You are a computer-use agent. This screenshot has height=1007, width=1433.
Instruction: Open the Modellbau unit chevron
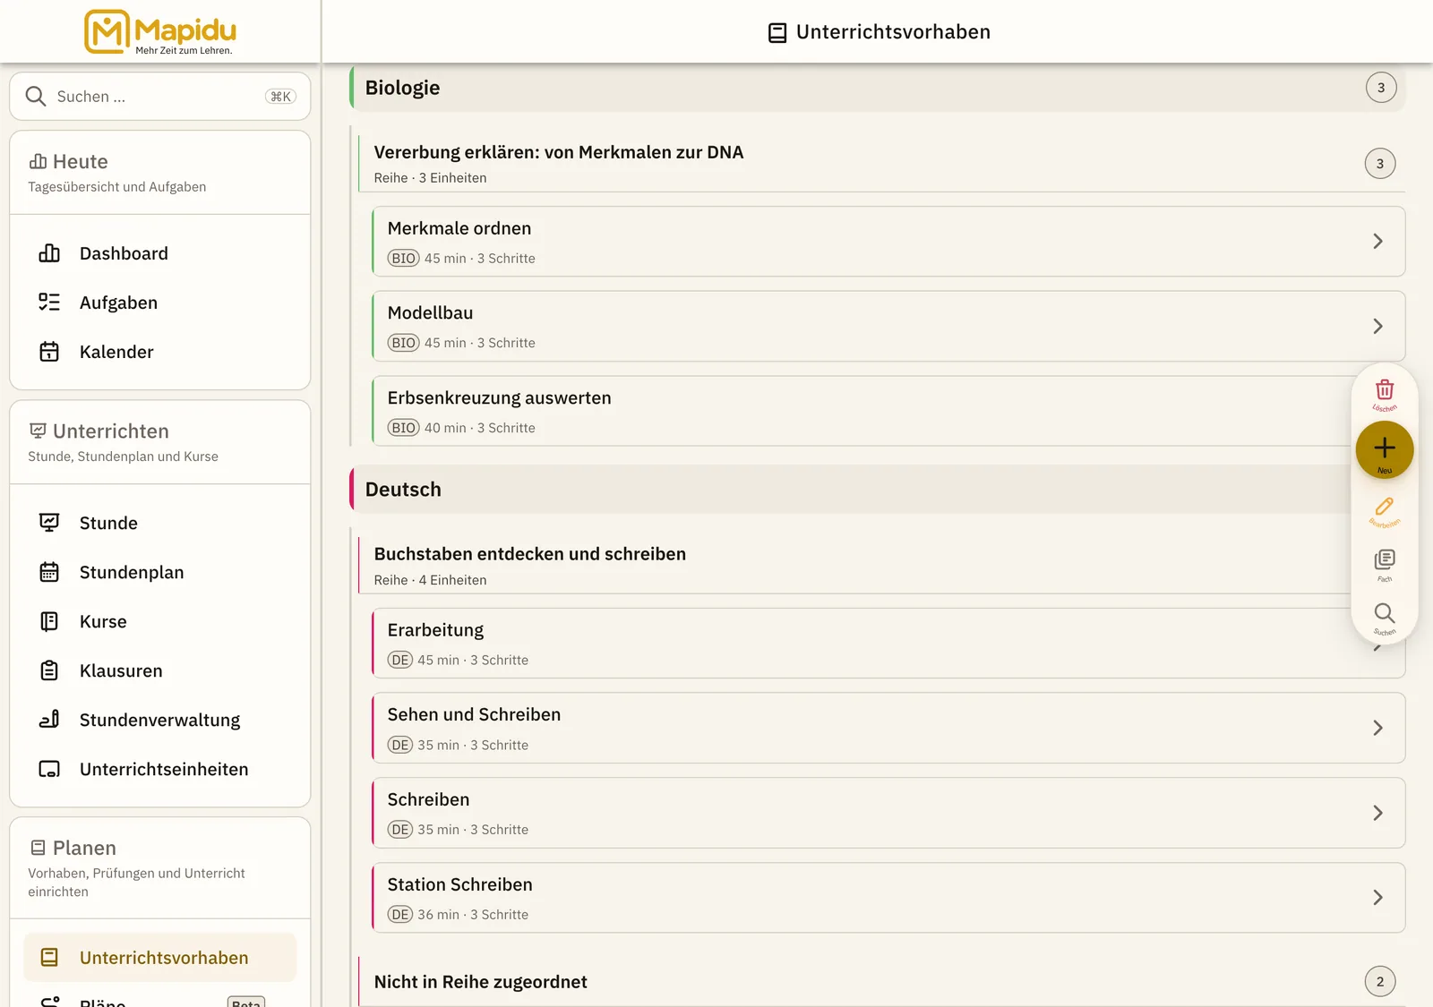pyautogui.click(x=1377, y=327)
